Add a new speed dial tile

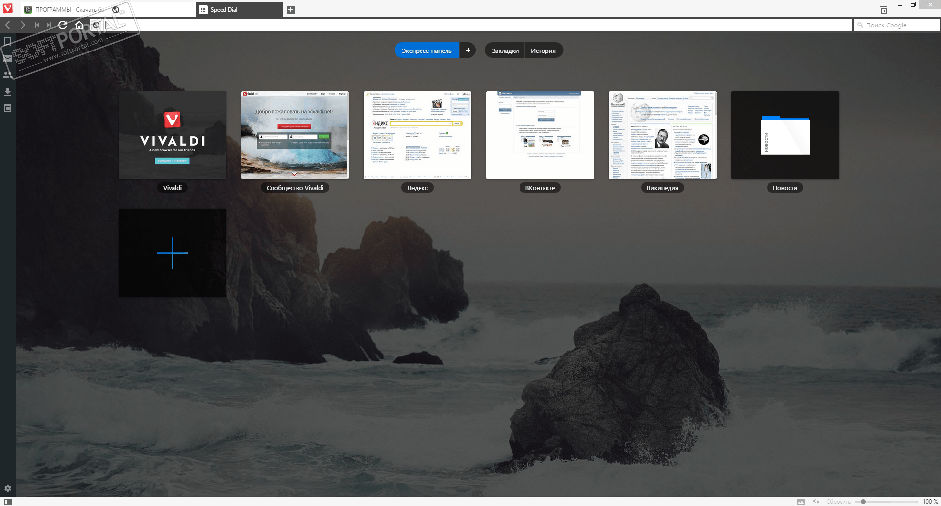pyautogui.click(x=173, y=253)
